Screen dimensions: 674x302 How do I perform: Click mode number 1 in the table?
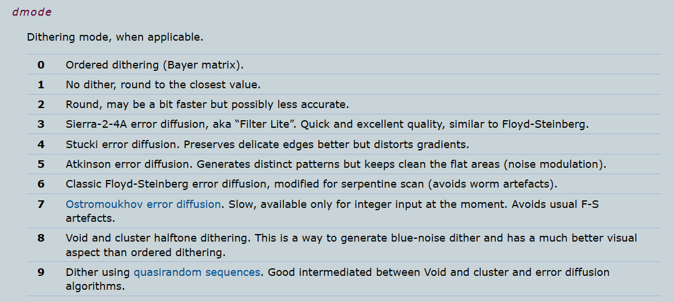click(41, 85)
